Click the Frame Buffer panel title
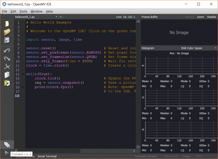Viewport: 218px width, 159px height. [150, 17]
